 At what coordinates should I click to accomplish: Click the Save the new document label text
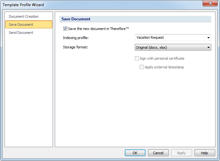99,29
